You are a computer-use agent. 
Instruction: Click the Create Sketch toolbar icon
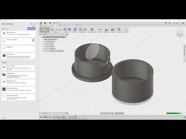(52, 29)
